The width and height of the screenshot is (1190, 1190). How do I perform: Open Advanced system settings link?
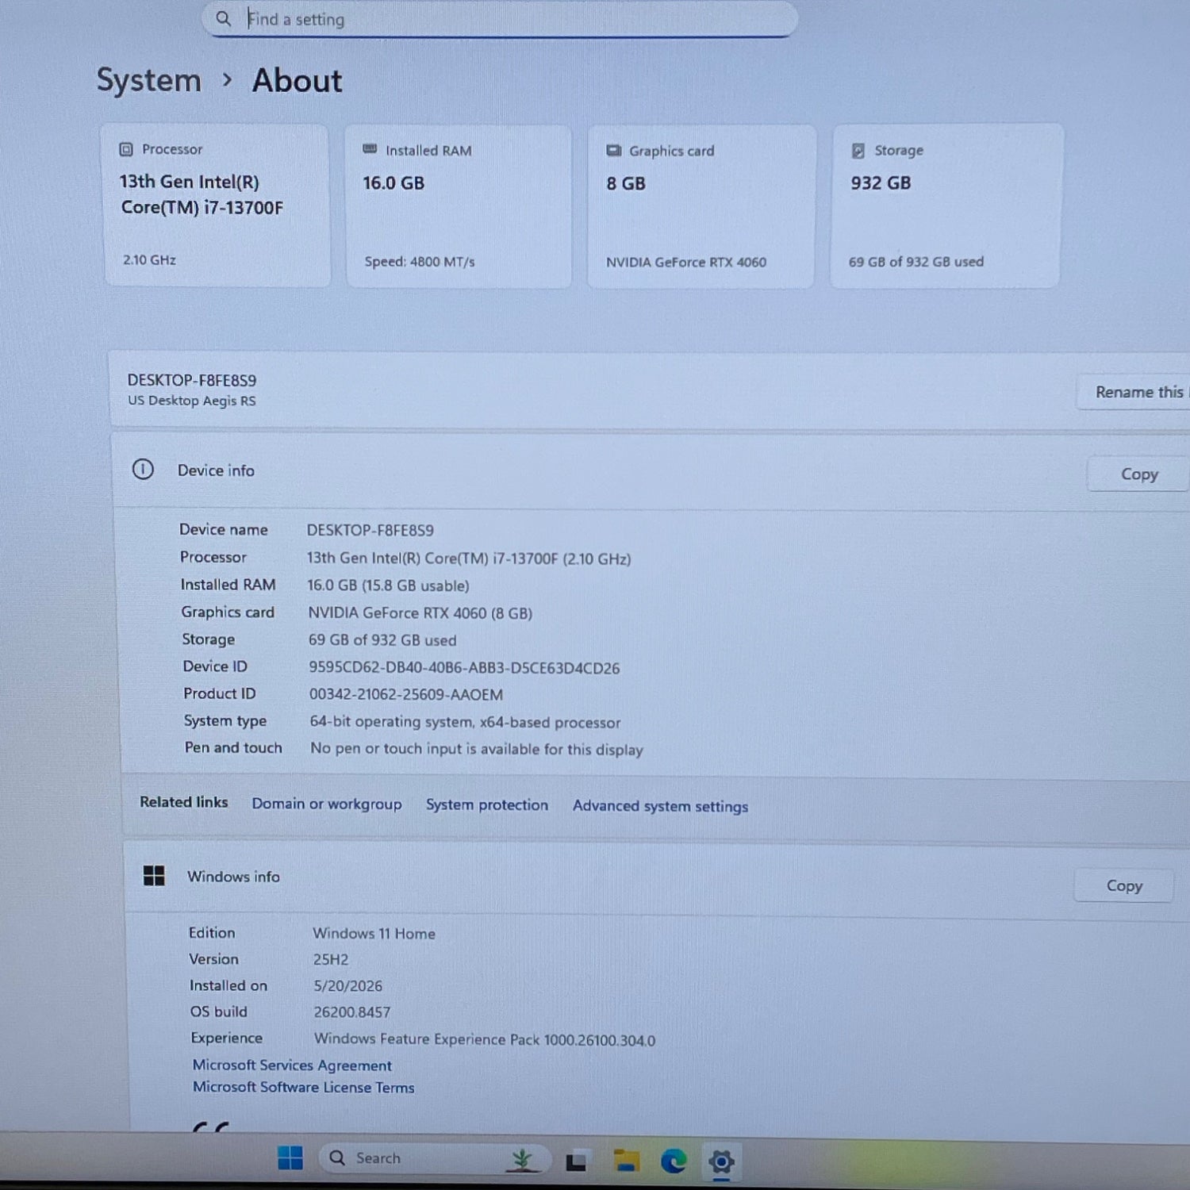coord(660,806)
